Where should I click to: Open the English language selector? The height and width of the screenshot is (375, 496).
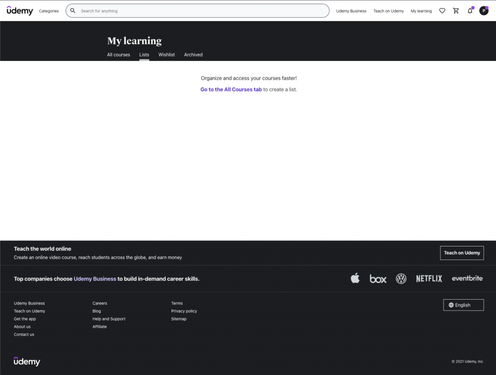(464, 305)
